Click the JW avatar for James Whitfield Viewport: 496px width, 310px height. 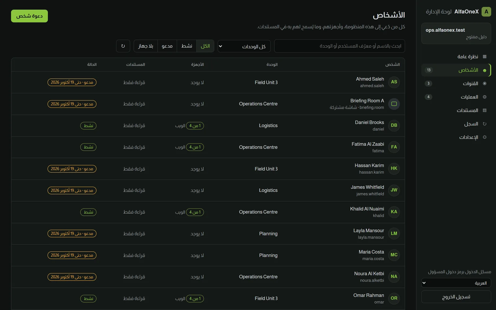[394, 190]
